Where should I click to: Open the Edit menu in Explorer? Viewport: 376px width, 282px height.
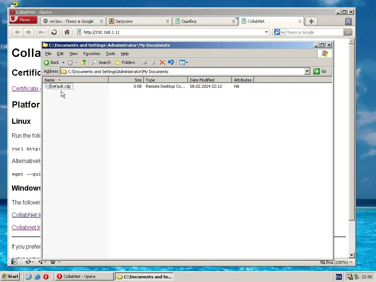point(60,54)
